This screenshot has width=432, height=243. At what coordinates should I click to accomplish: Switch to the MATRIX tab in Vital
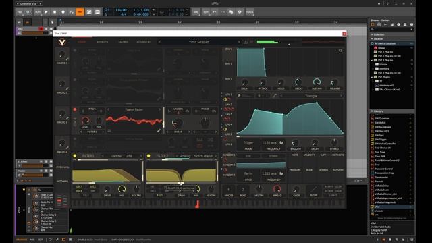coord(123,42)
